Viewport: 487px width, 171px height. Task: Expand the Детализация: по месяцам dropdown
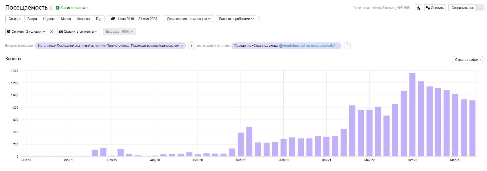188,19
